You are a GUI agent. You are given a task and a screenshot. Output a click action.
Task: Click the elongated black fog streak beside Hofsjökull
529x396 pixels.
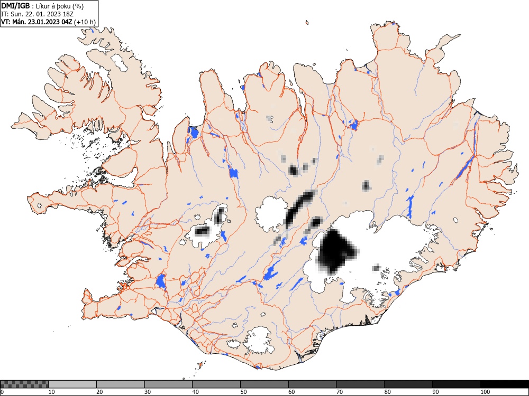pos(299,207)
